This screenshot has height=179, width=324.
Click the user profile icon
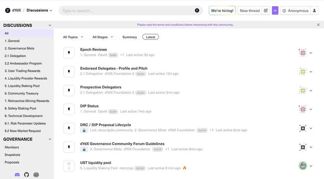click(314, 11)
